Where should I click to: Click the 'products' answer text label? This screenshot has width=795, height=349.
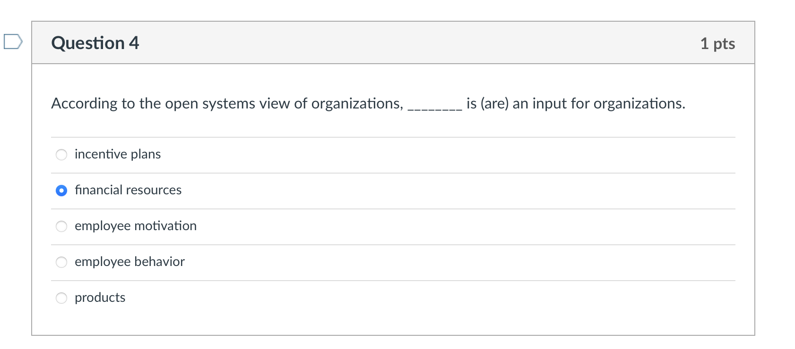tap(100, 298)
